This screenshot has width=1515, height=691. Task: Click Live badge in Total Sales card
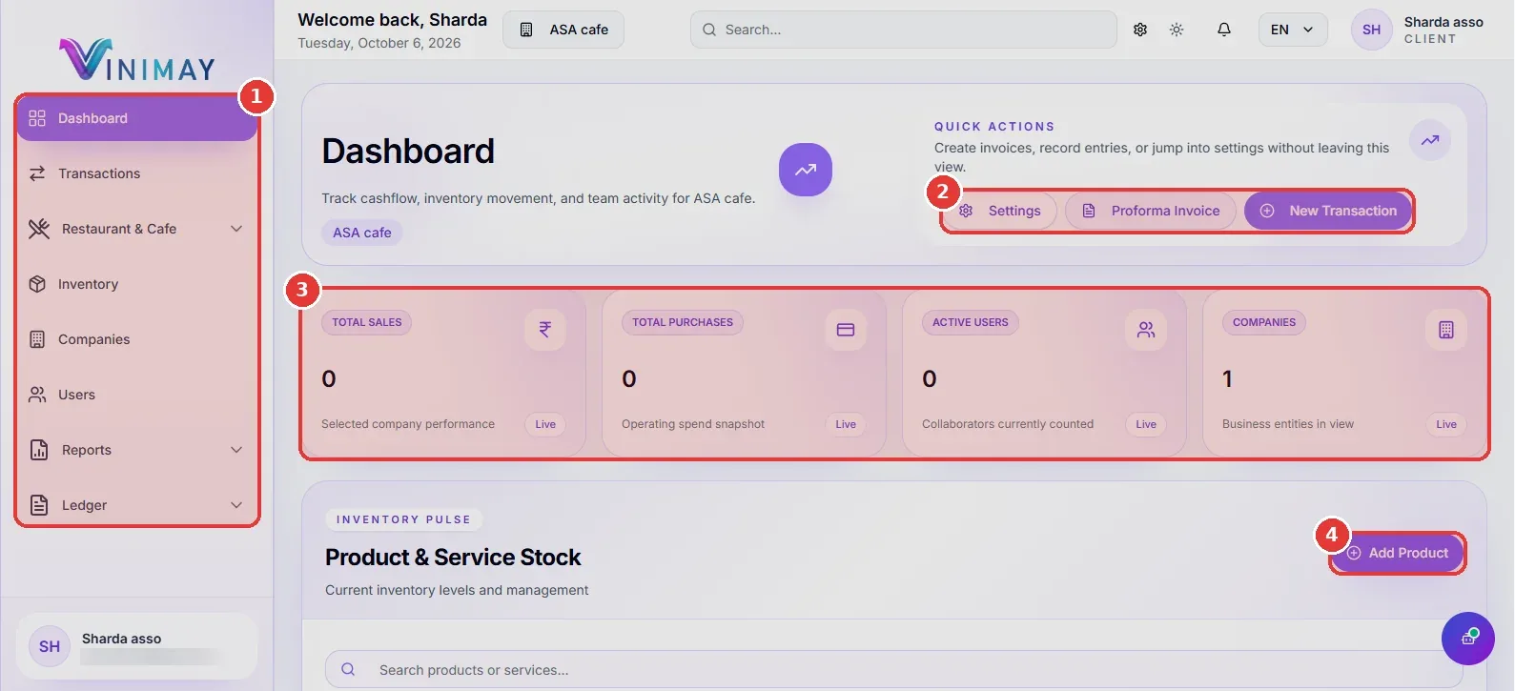(545, 424)
